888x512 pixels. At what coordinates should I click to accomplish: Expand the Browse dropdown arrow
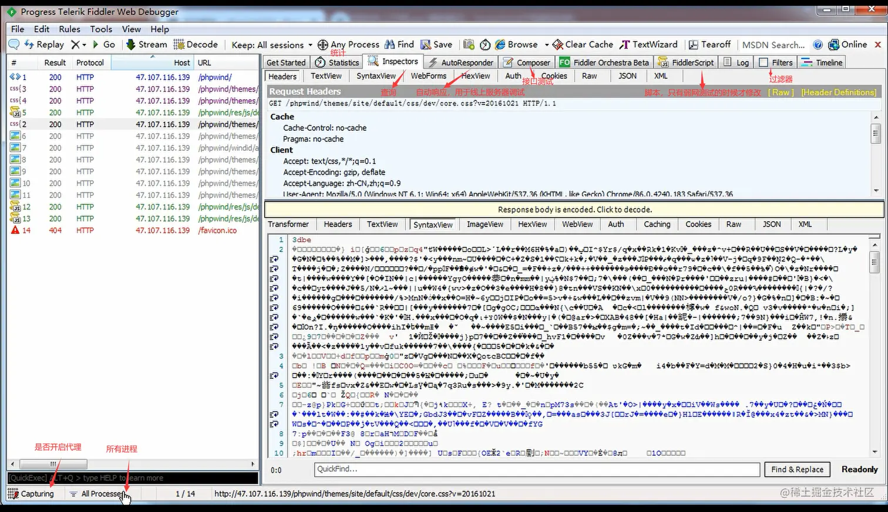coord(546,45)
